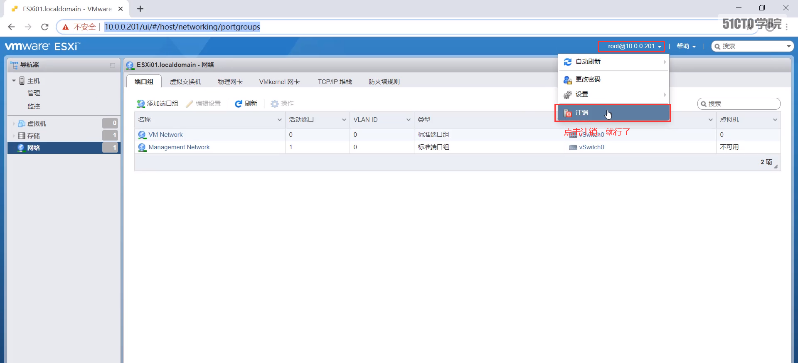The width and height of the screenshot is (798, 363).
Task: Click the table resize grip near 2 项
Action: 776,167
